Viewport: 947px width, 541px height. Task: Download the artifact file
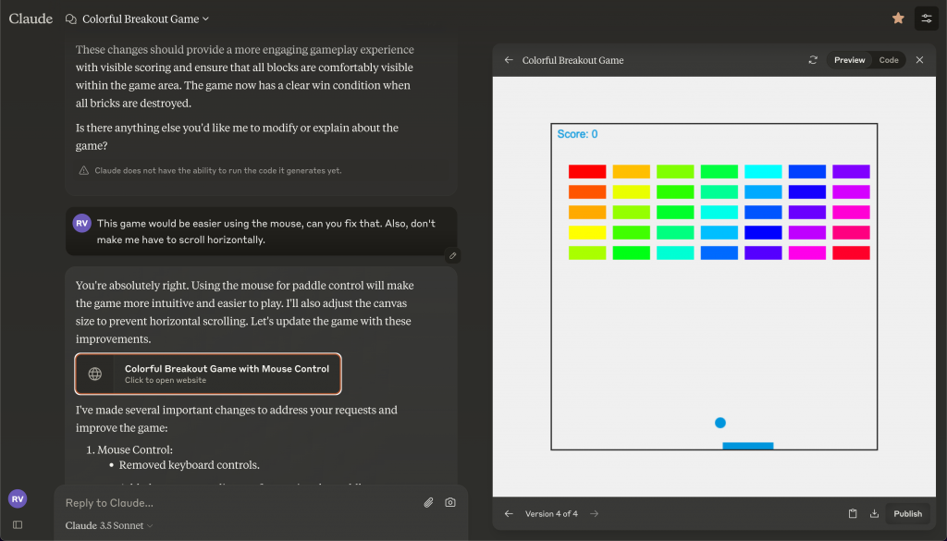pos(874,514)
